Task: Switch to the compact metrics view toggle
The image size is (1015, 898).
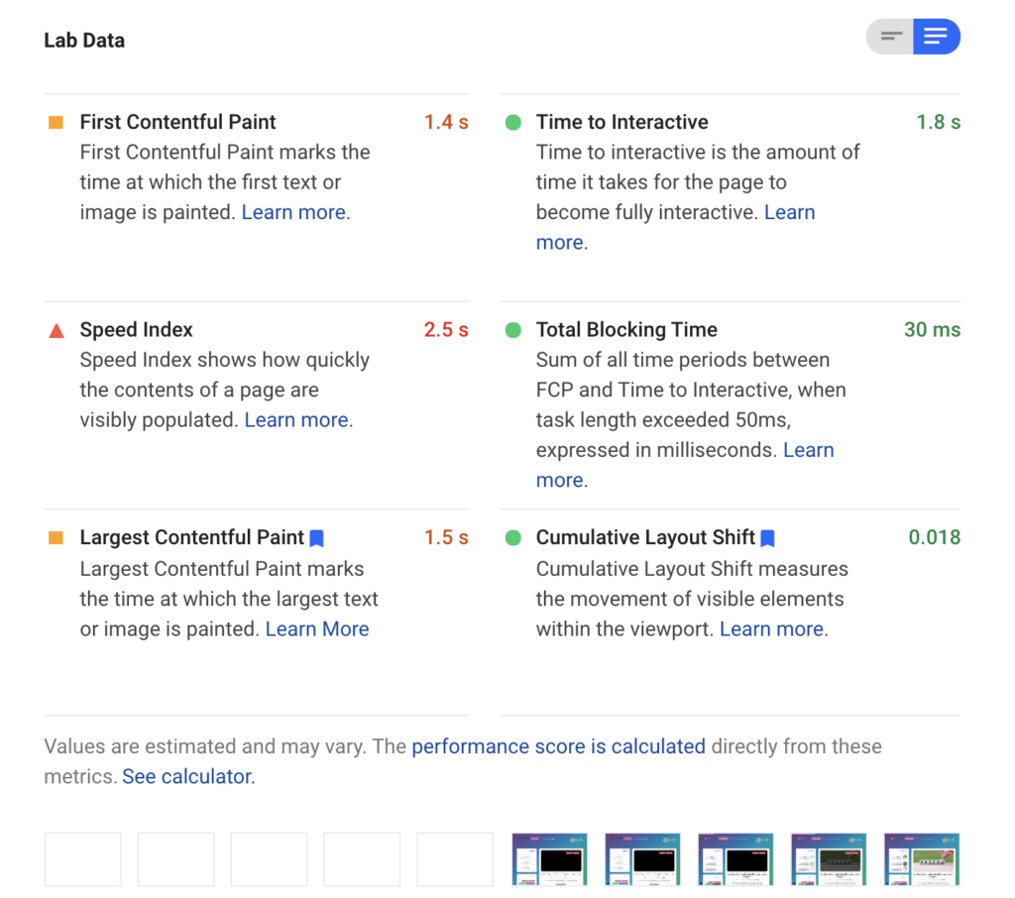Action: 890,37
